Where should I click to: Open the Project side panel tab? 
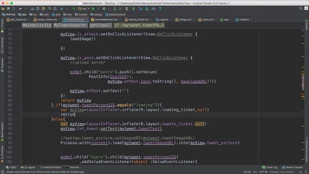(2, 26)
